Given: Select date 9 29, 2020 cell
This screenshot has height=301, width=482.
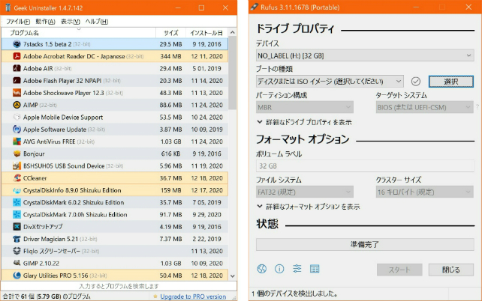Looking at the screenshot, I should pos(207,215).
